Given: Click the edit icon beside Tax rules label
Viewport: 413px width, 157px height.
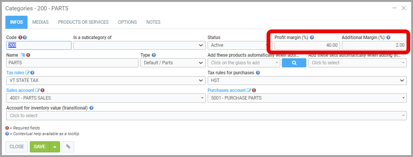Looking at the screenshot, I should (28, 73).
